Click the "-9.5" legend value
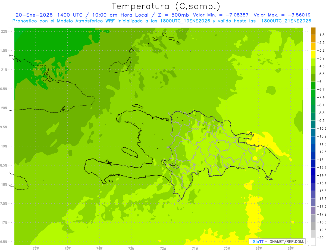Viewport: 326px width, 252px height. pyautogui.click(x=321, y=121)
